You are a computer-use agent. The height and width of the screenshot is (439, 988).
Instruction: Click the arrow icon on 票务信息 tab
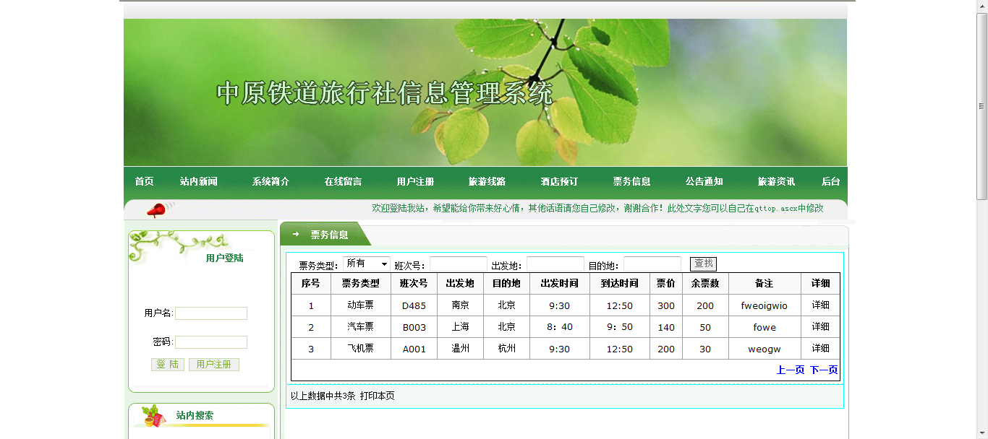tap(295, 234)
